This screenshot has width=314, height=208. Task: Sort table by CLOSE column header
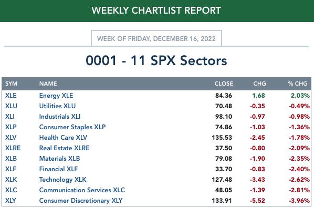point(224,84)
